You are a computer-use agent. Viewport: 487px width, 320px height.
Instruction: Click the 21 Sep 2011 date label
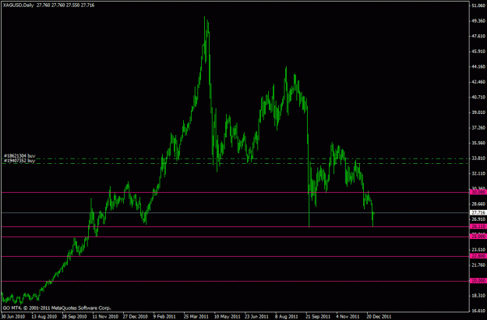click(318, 316)
